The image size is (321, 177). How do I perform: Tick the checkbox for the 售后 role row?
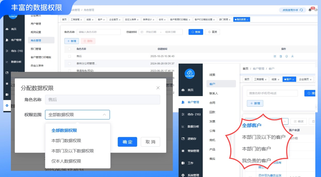69,56
